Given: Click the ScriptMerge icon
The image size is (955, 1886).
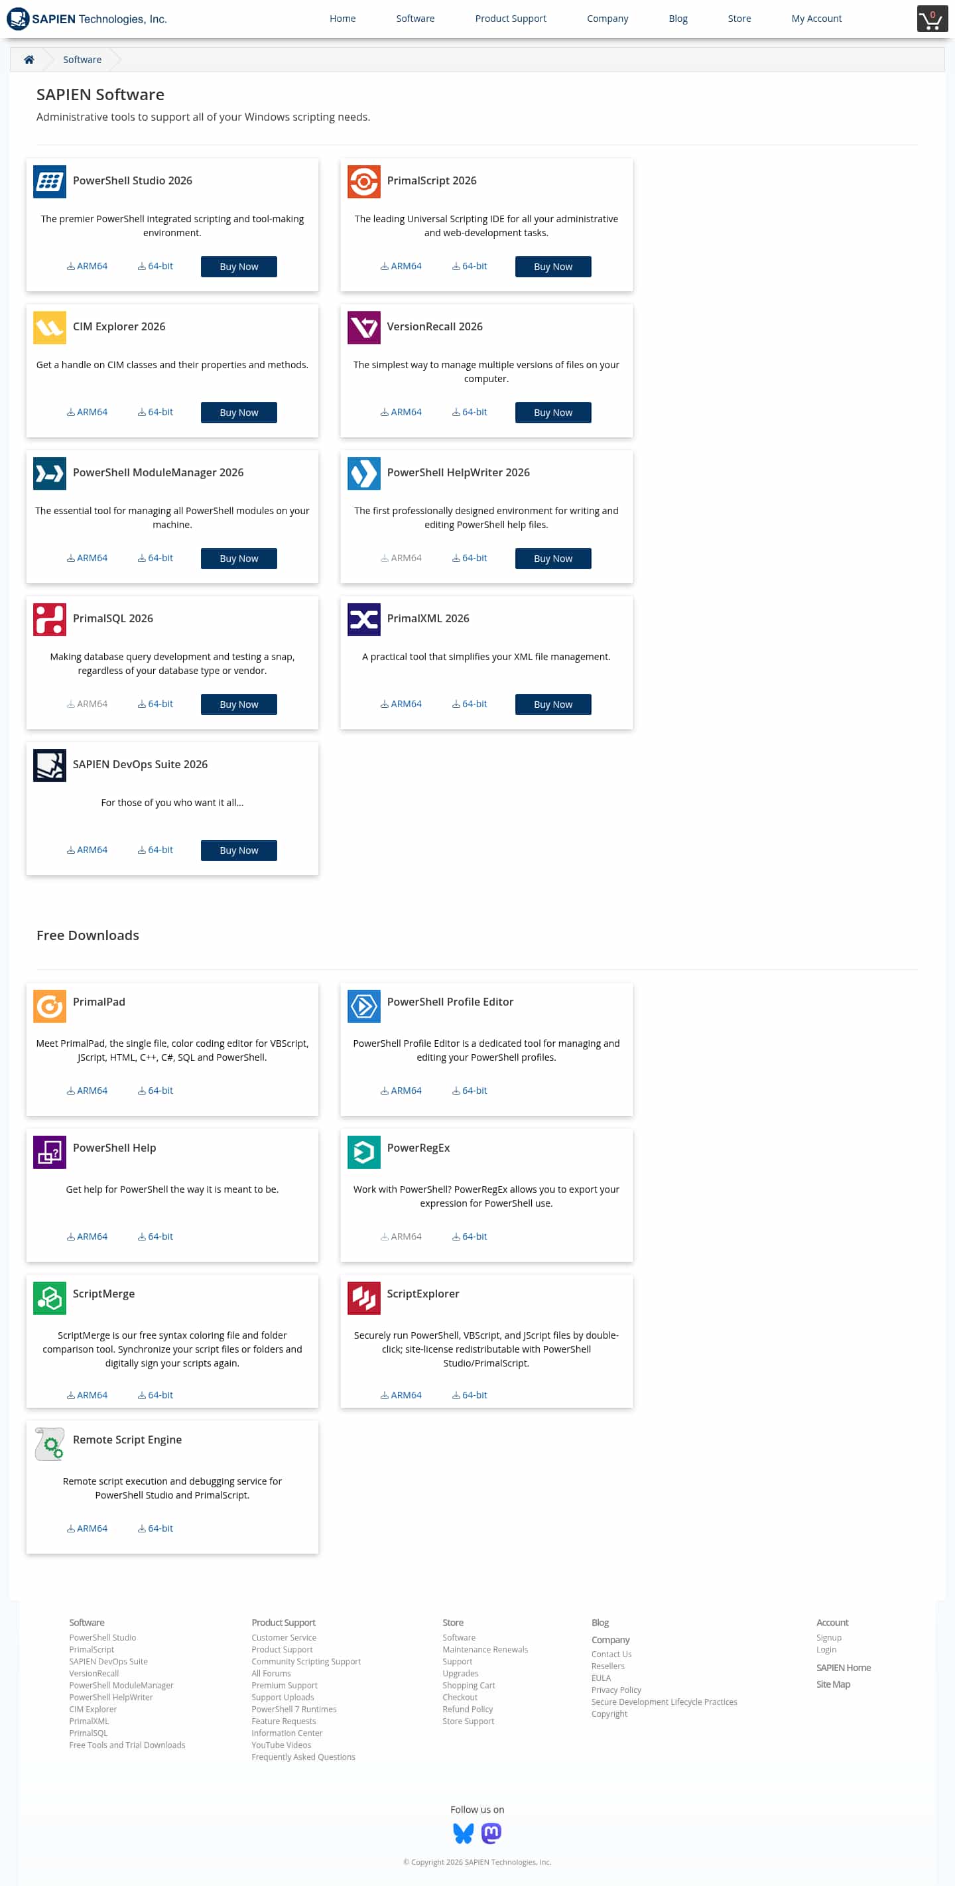Looking at the screenshot, I should point(50,1297).
